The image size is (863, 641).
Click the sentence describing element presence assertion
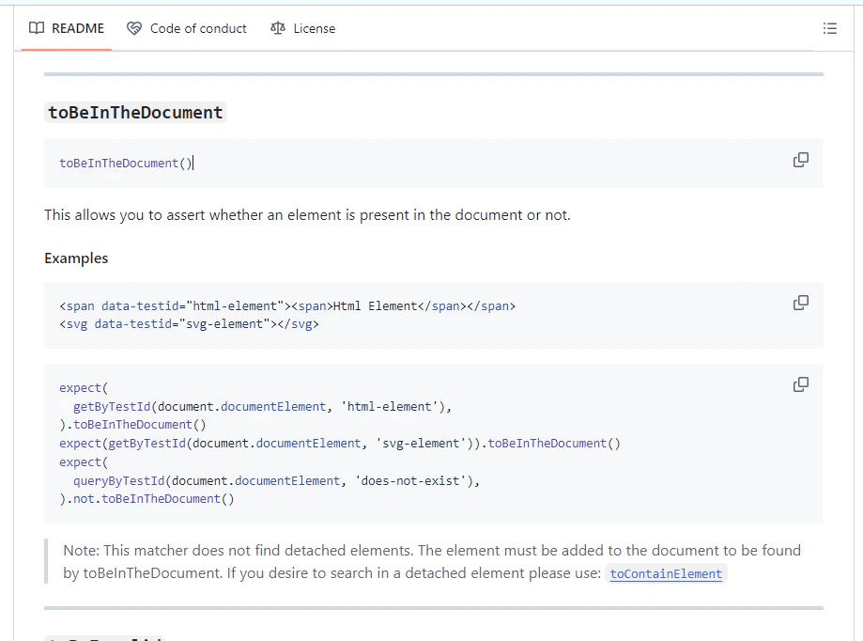[x=307, y=215]
